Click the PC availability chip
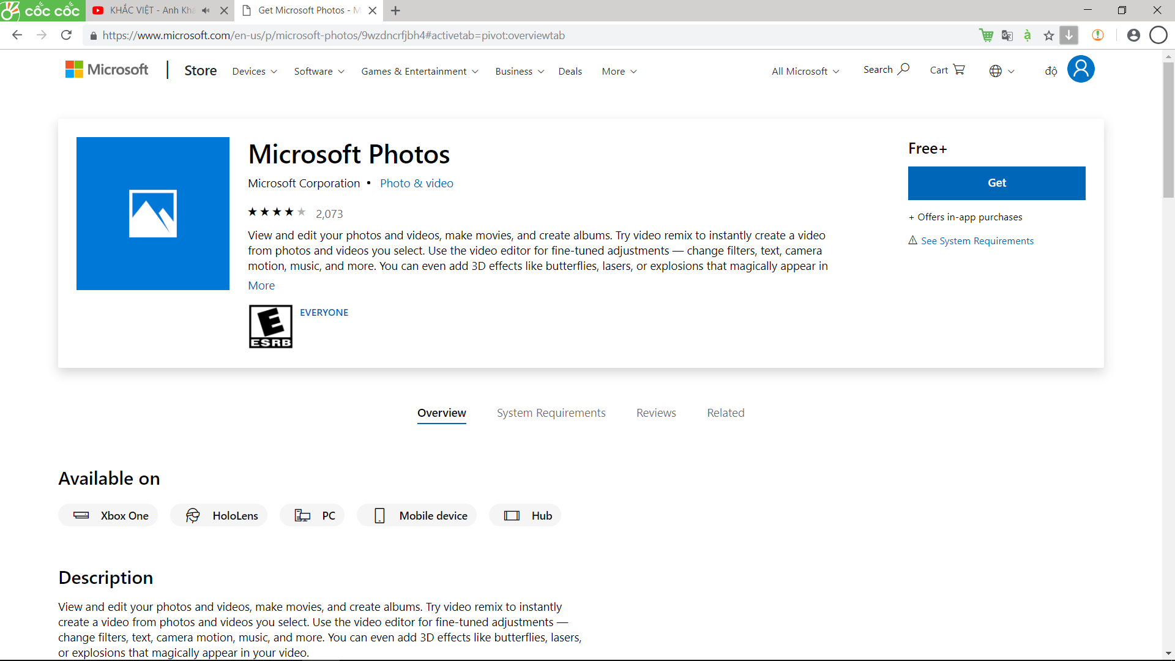This screenshot has width=1175, height=661. coord(312,515)
